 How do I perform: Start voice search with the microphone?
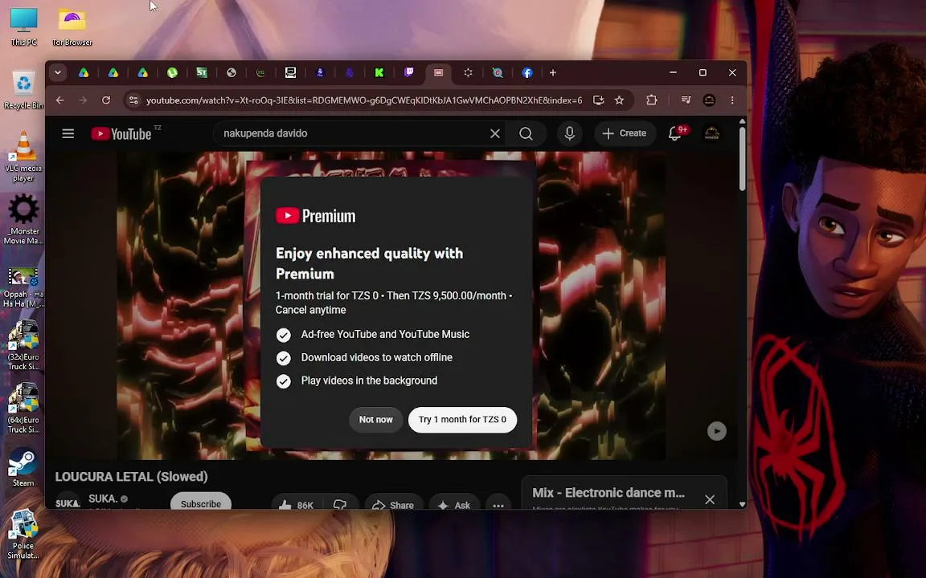click(569, 134)
